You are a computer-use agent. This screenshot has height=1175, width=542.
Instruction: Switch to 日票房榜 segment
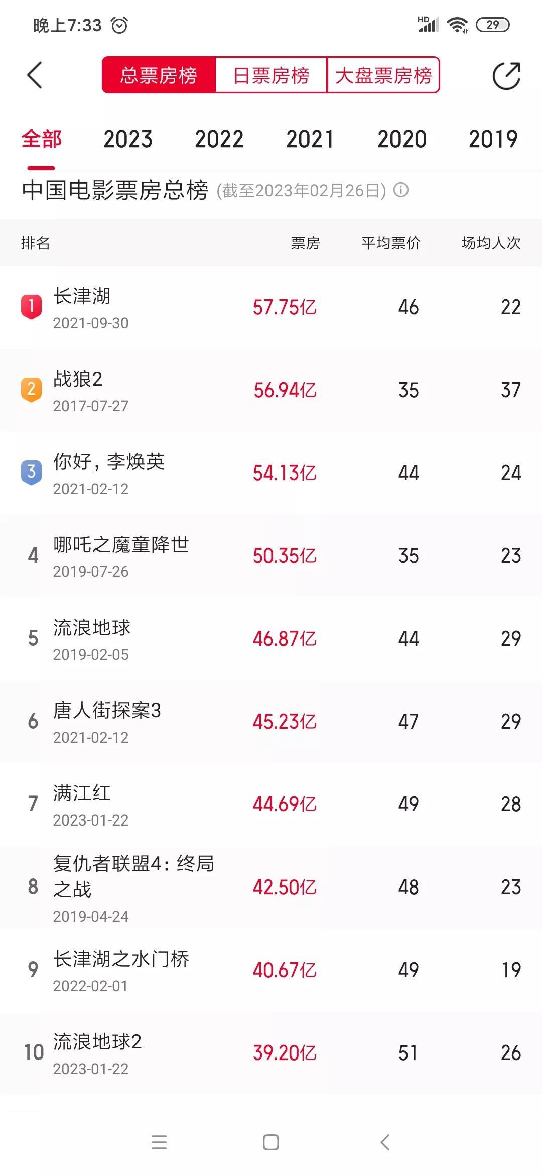[x=271, y=75]
